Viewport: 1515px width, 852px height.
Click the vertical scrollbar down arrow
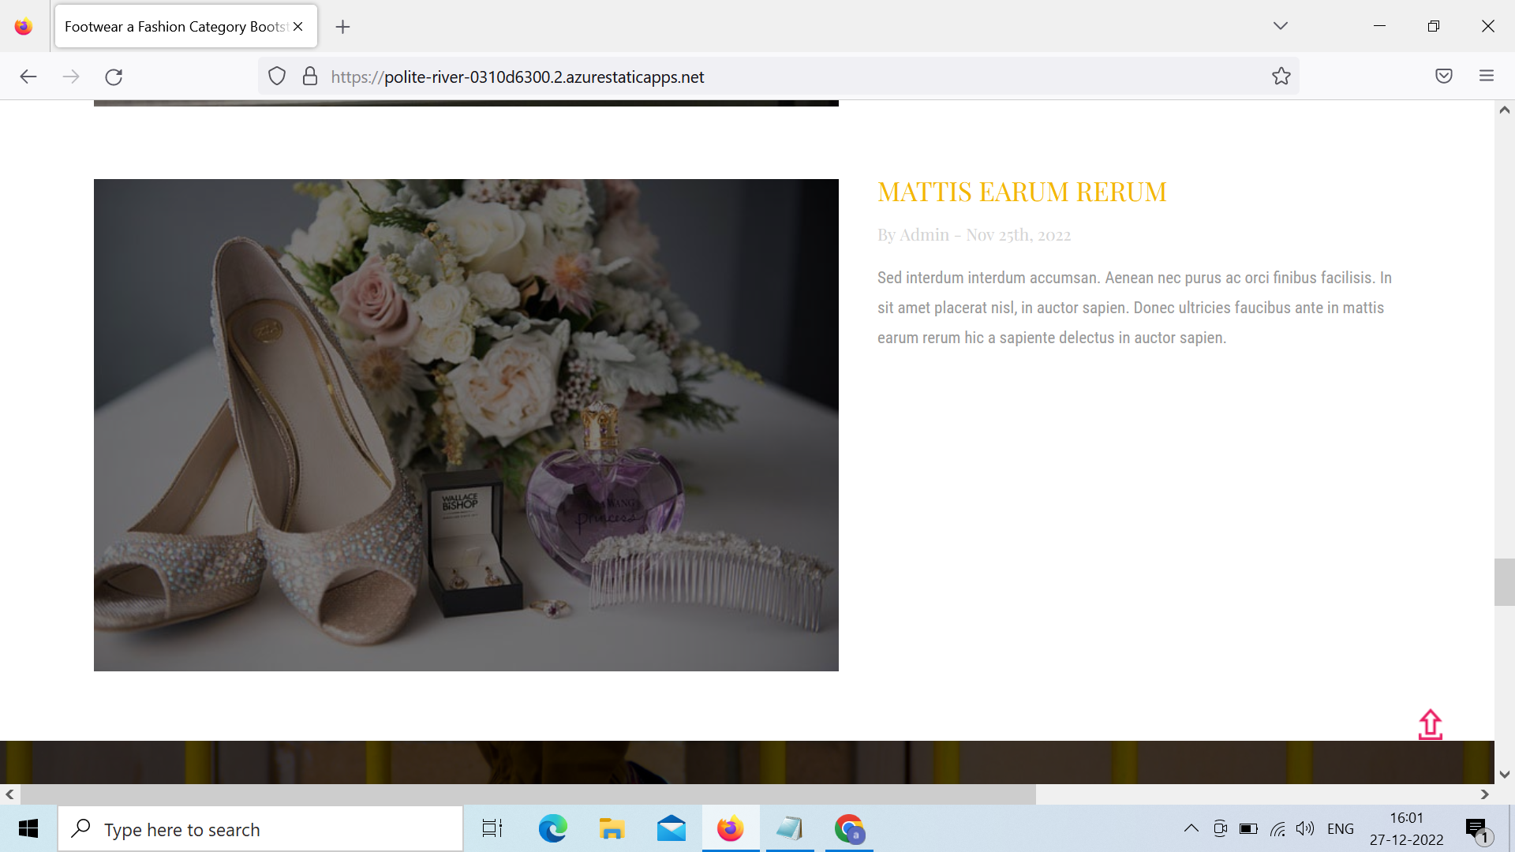[1504, 775]
